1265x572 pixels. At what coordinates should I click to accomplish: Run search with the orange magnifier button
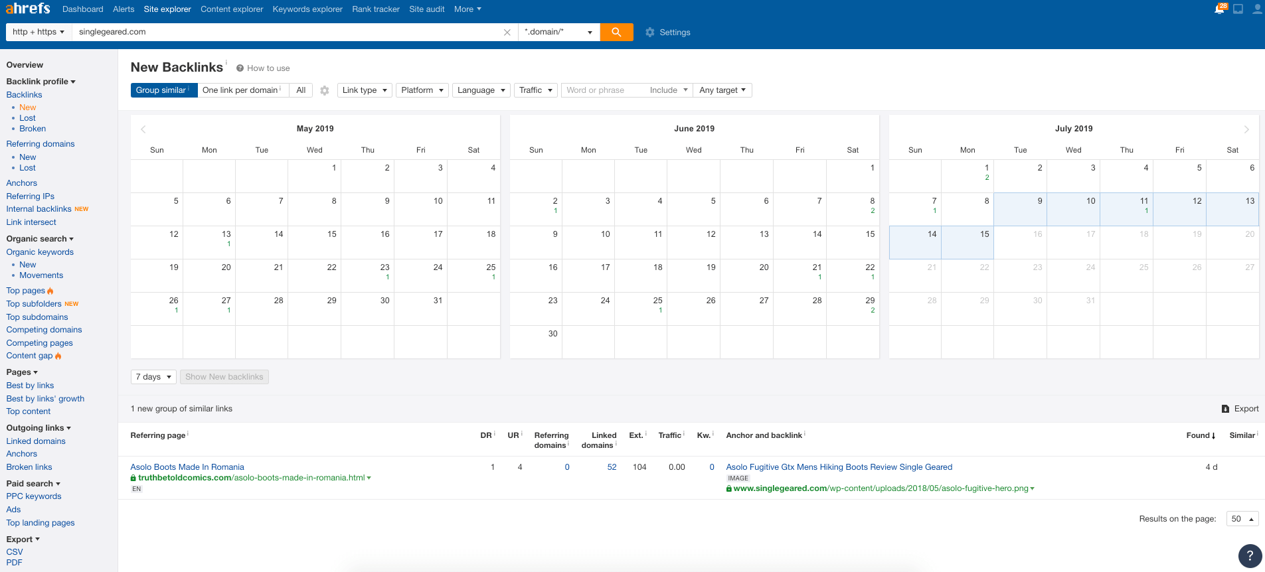pos(616,32)
